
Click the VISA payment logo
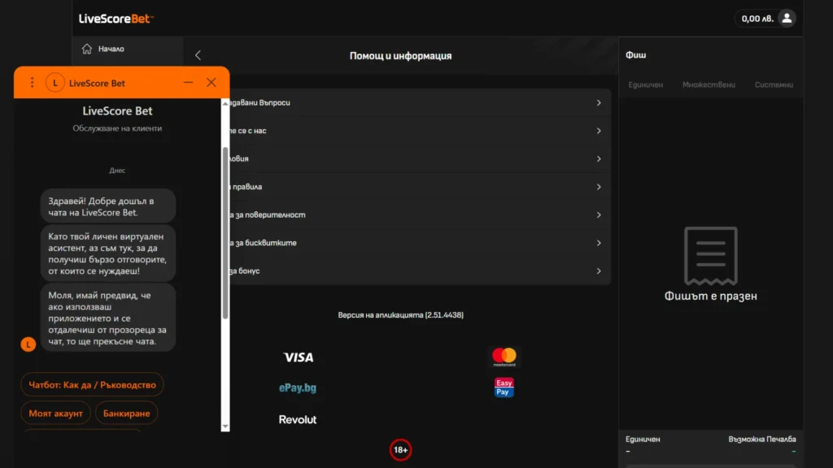(298, 357)
